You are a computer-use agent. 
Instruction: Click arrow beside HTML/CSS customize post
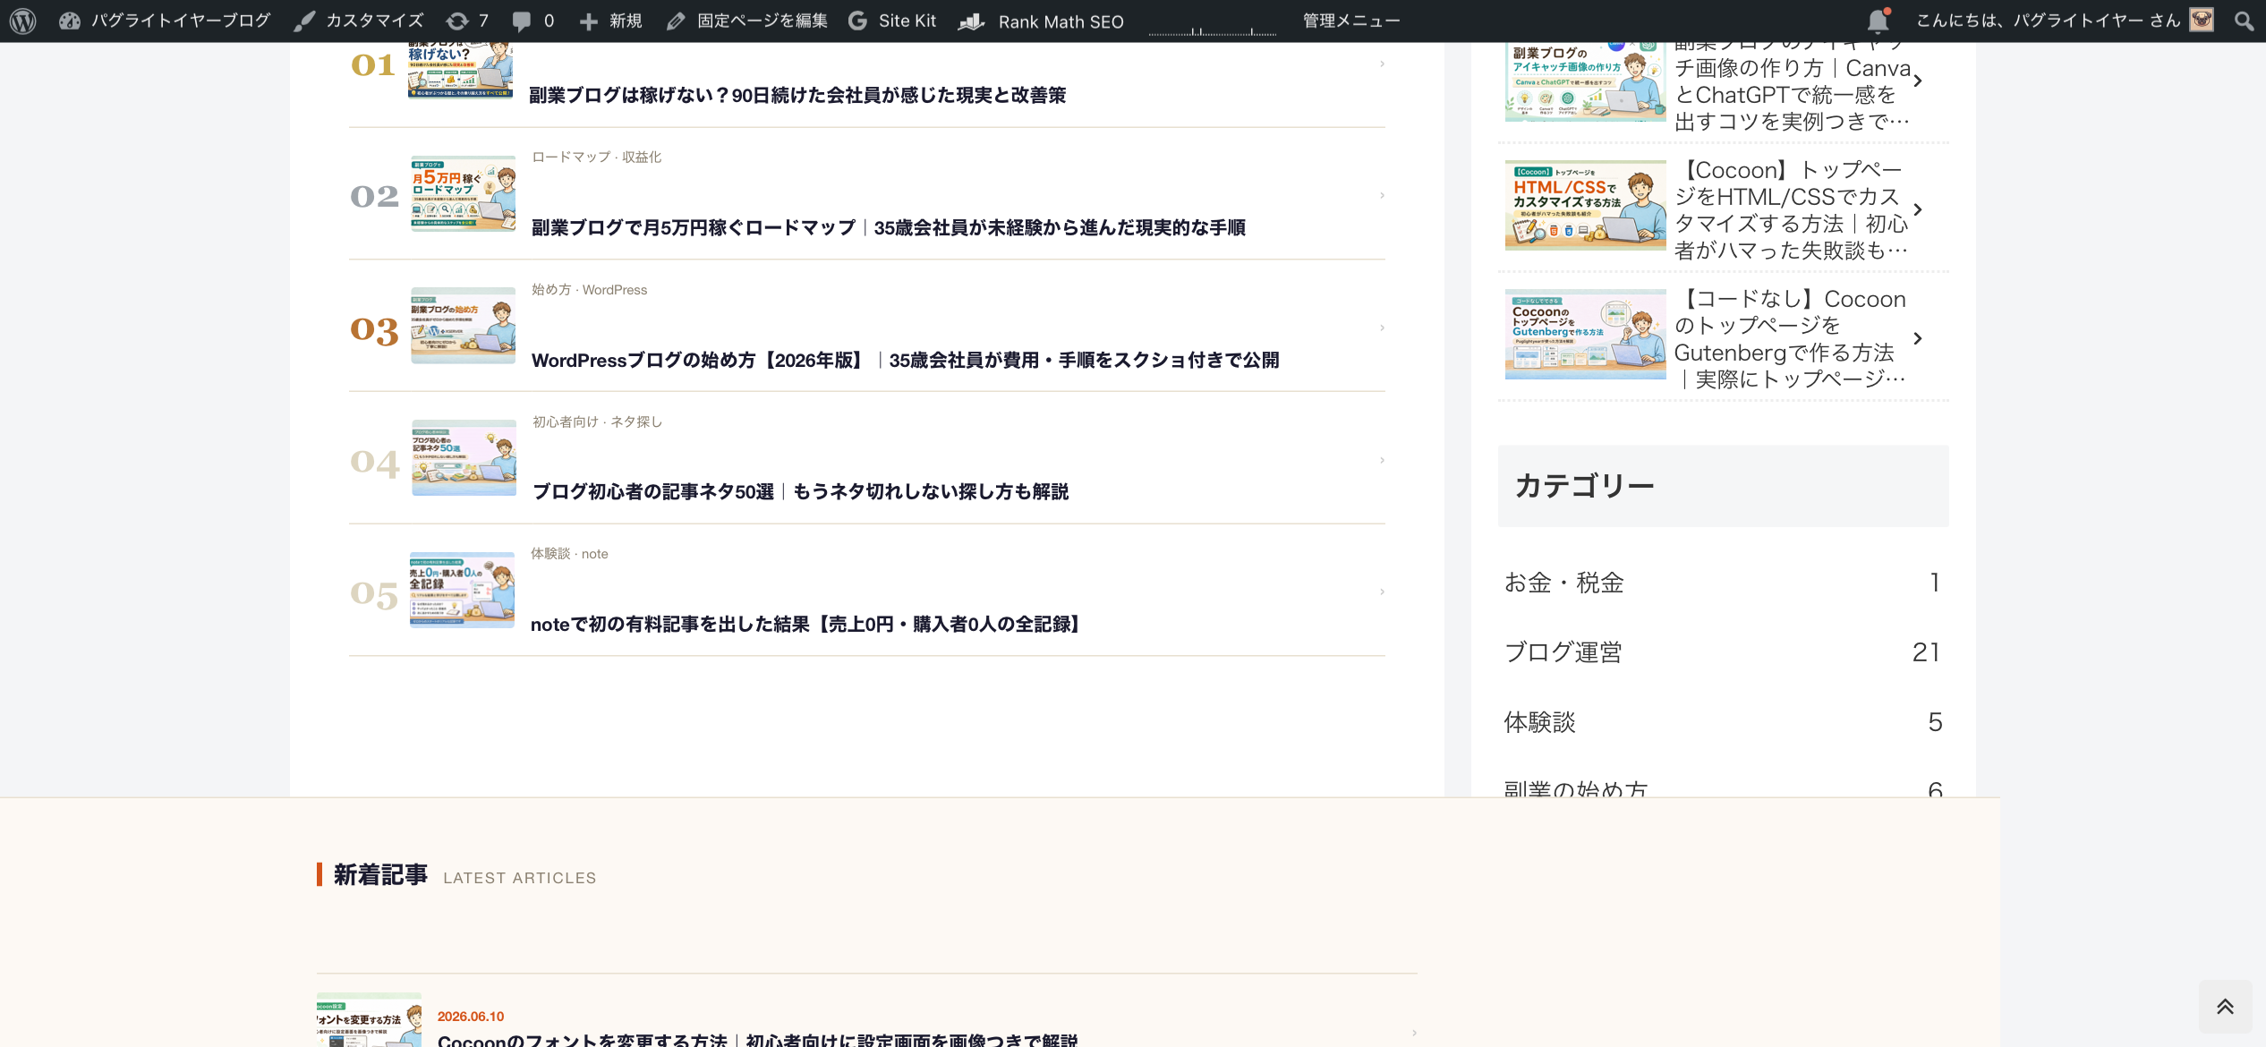click(x=1918, y=209)
